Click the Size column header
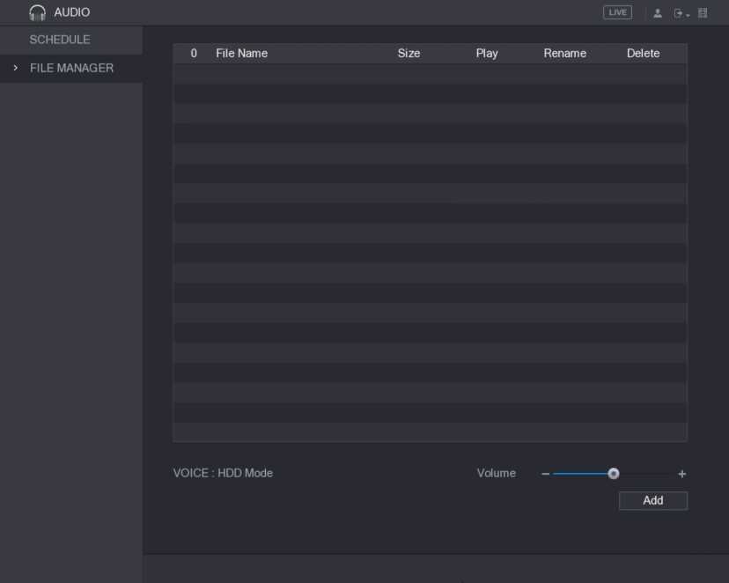Image resolution: width=729 pixels, height=583 pixels. pos(409,54)
